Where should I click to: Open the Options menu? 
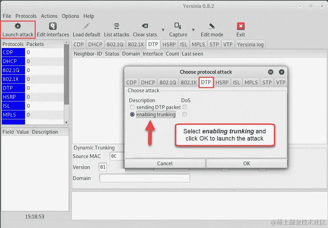coord(70,16)
